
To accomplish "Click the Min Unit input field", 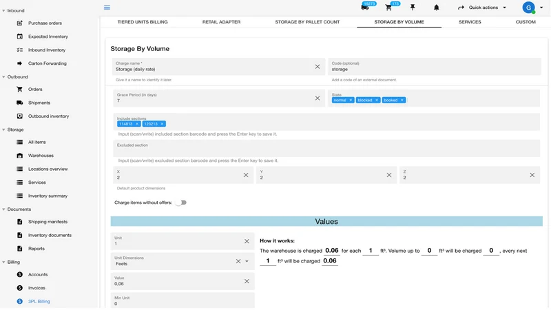I will (183, 301).
